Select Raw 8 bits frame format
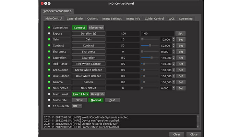The height and width of the screenshot is (137, 240). pos(98,94)
